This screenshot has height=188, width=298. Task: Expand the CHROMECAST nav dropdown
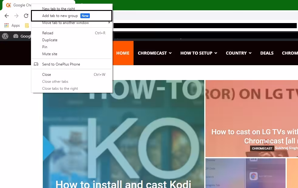(155, 53)
